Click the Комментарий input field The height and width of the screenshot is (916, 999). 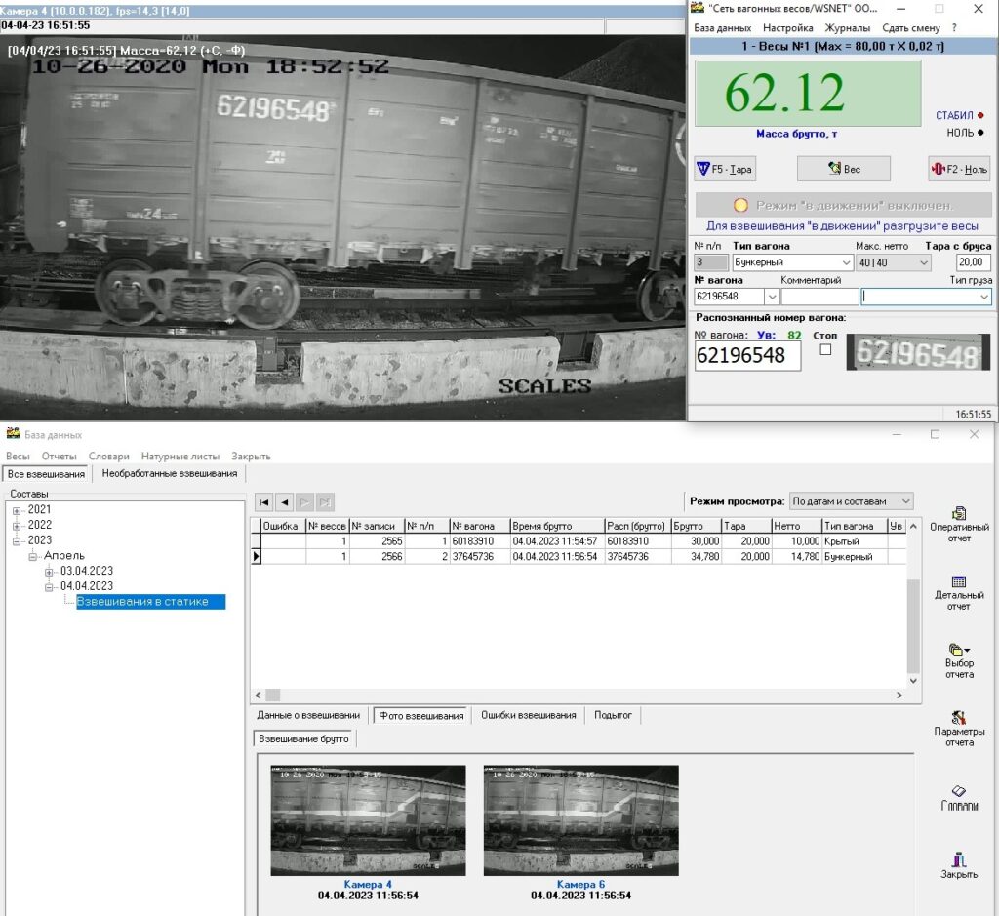(x=819, y=297)
